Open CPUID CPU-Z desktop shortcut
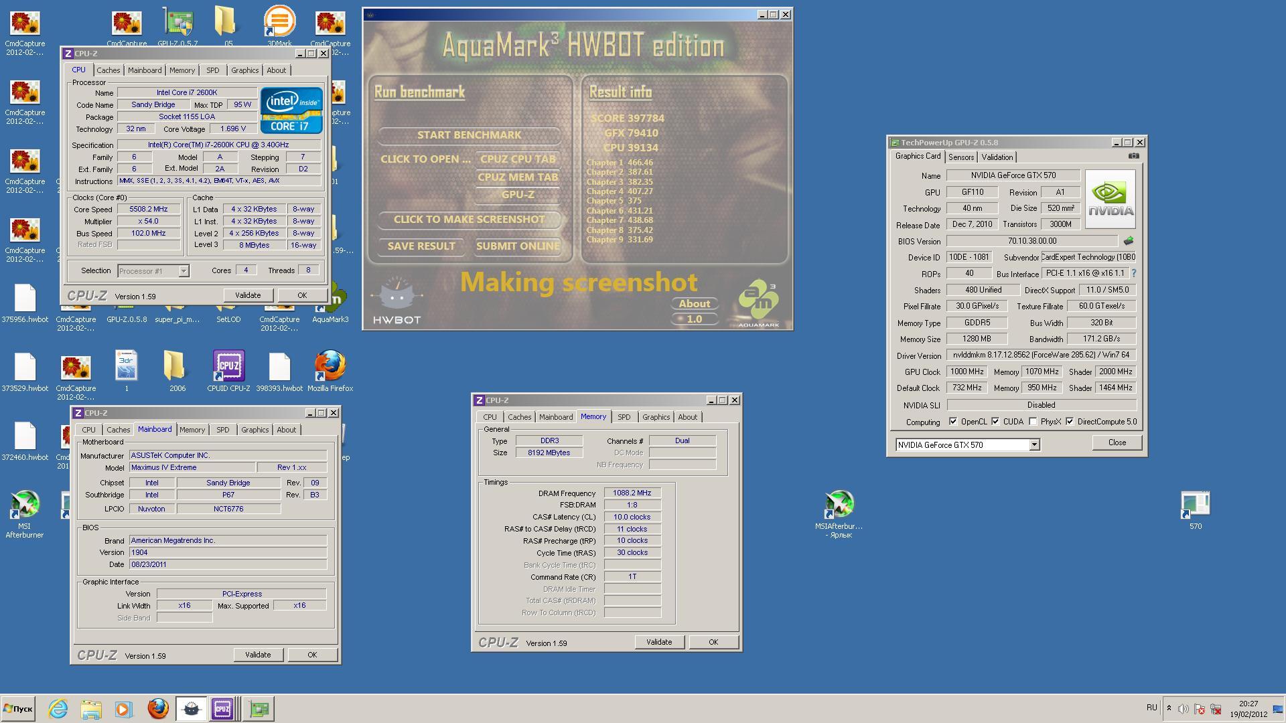 (x=228, y=371)
